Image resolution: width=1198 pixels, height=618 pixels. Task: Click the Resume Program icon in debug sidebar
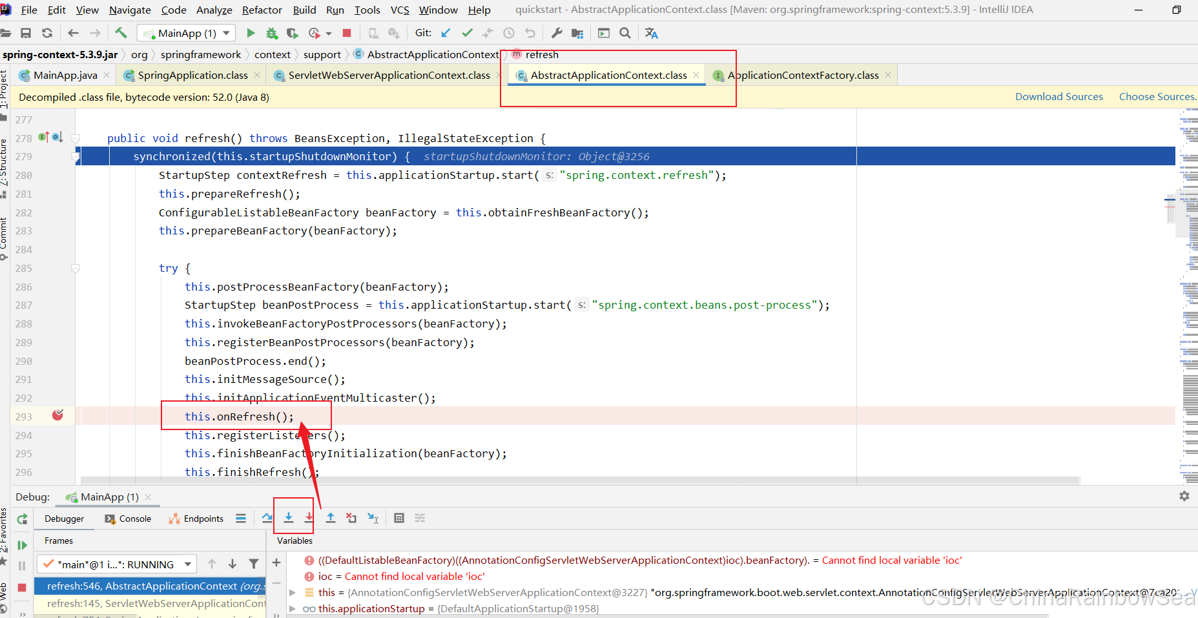pyautogui.click(x=22, y=545)
